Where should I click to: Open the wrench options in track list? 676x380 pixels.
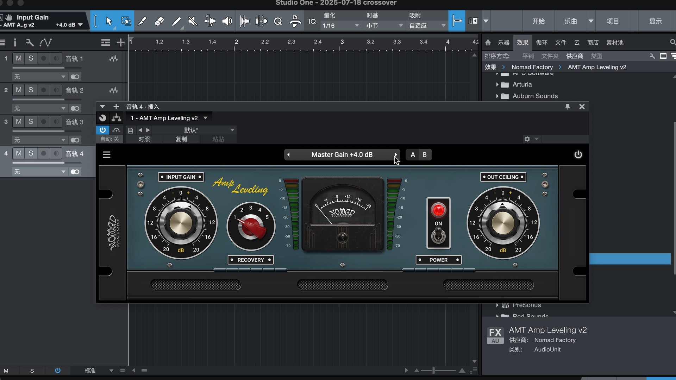[x=30, y=43]
